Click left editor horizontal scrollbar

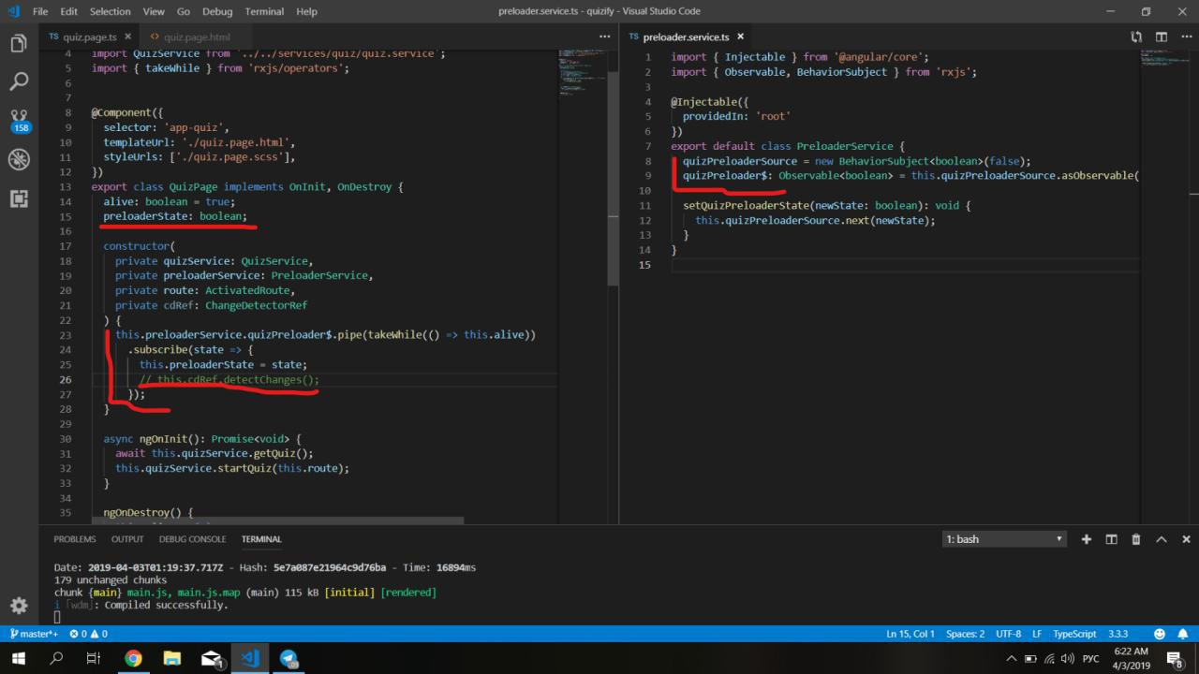tap(276, 520)
